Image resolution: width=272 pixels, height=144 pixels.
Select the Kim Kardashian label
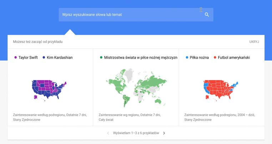tap(60, 57)
